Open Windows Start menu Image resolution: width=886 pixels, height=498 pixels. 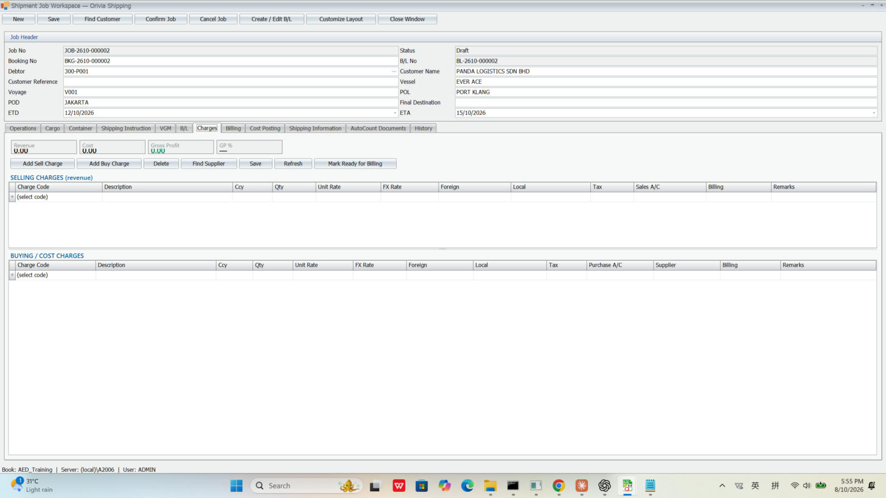(237, 485)
